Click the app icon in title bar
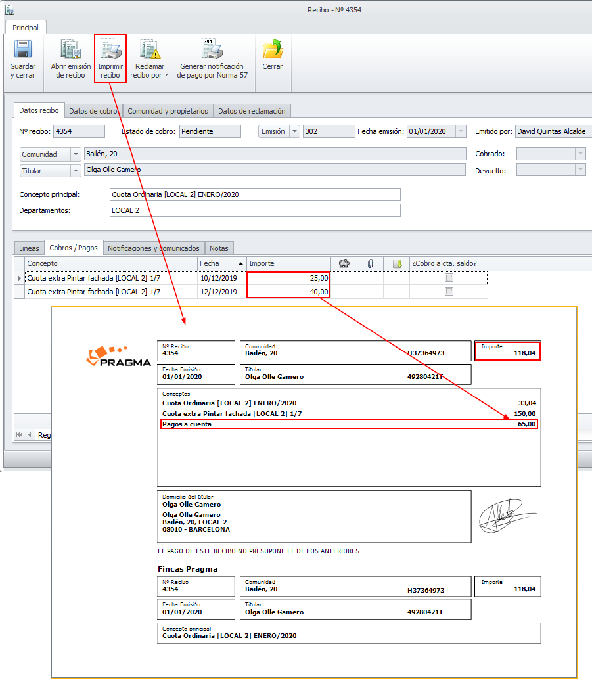This screenshot has width=592, height=680. tap(10, 10)
